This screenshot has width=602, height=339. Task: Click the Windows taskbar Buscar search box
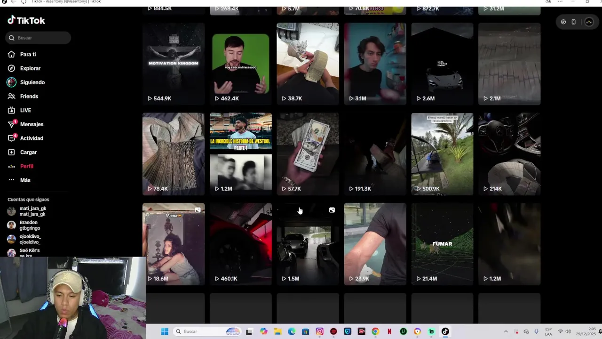point(208,331)
